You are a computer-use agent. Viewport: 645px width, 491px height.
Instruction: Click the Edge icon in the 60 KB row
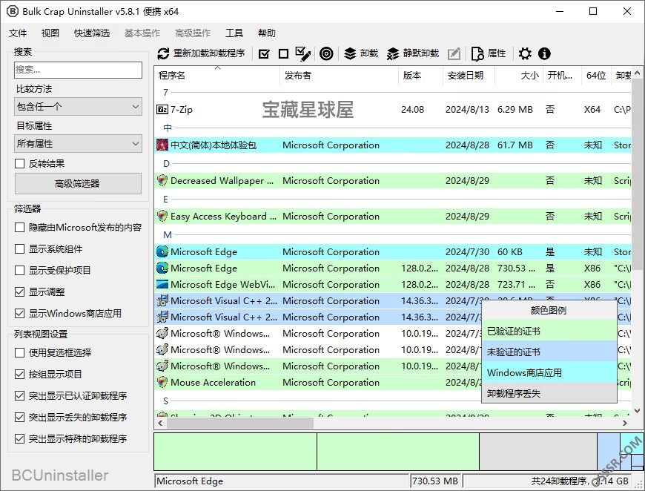click(162, 251)
